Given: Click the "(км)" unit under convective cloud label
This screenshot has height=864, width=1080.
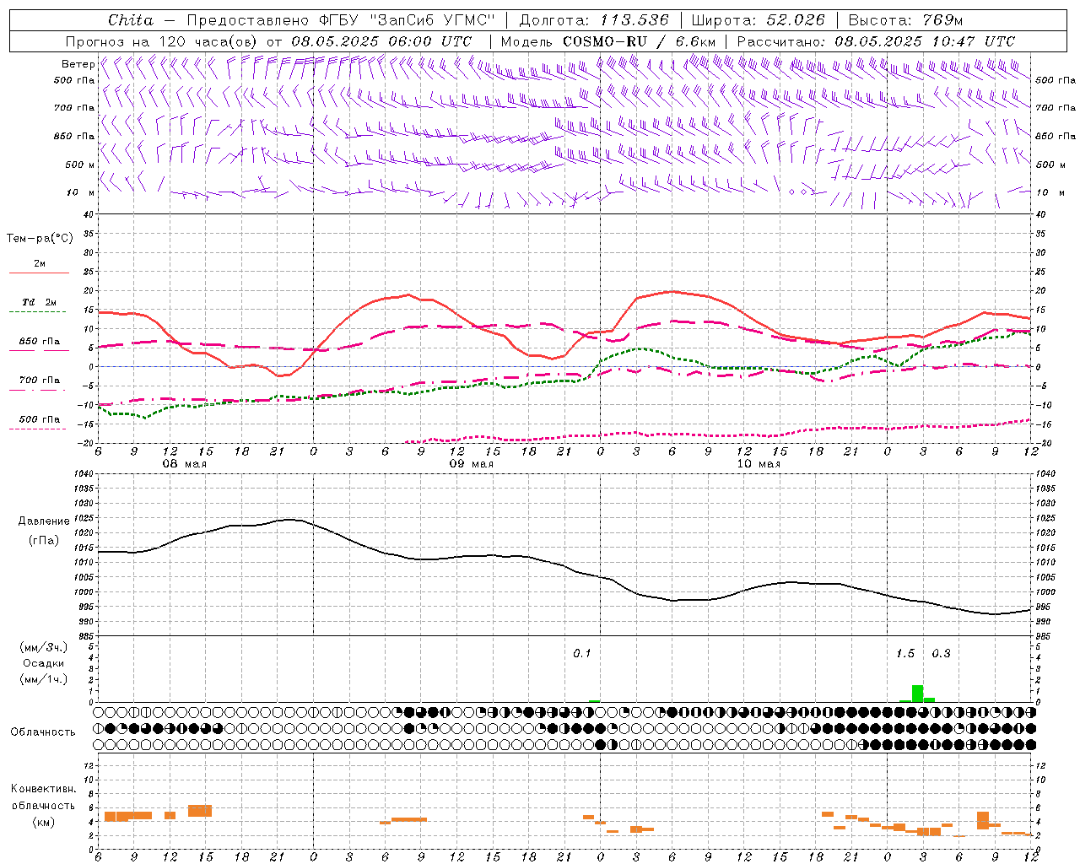Looking at the screenshot, I should [x=43, y=822].
